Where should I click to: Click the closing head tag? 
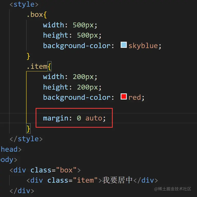[11, 149]
